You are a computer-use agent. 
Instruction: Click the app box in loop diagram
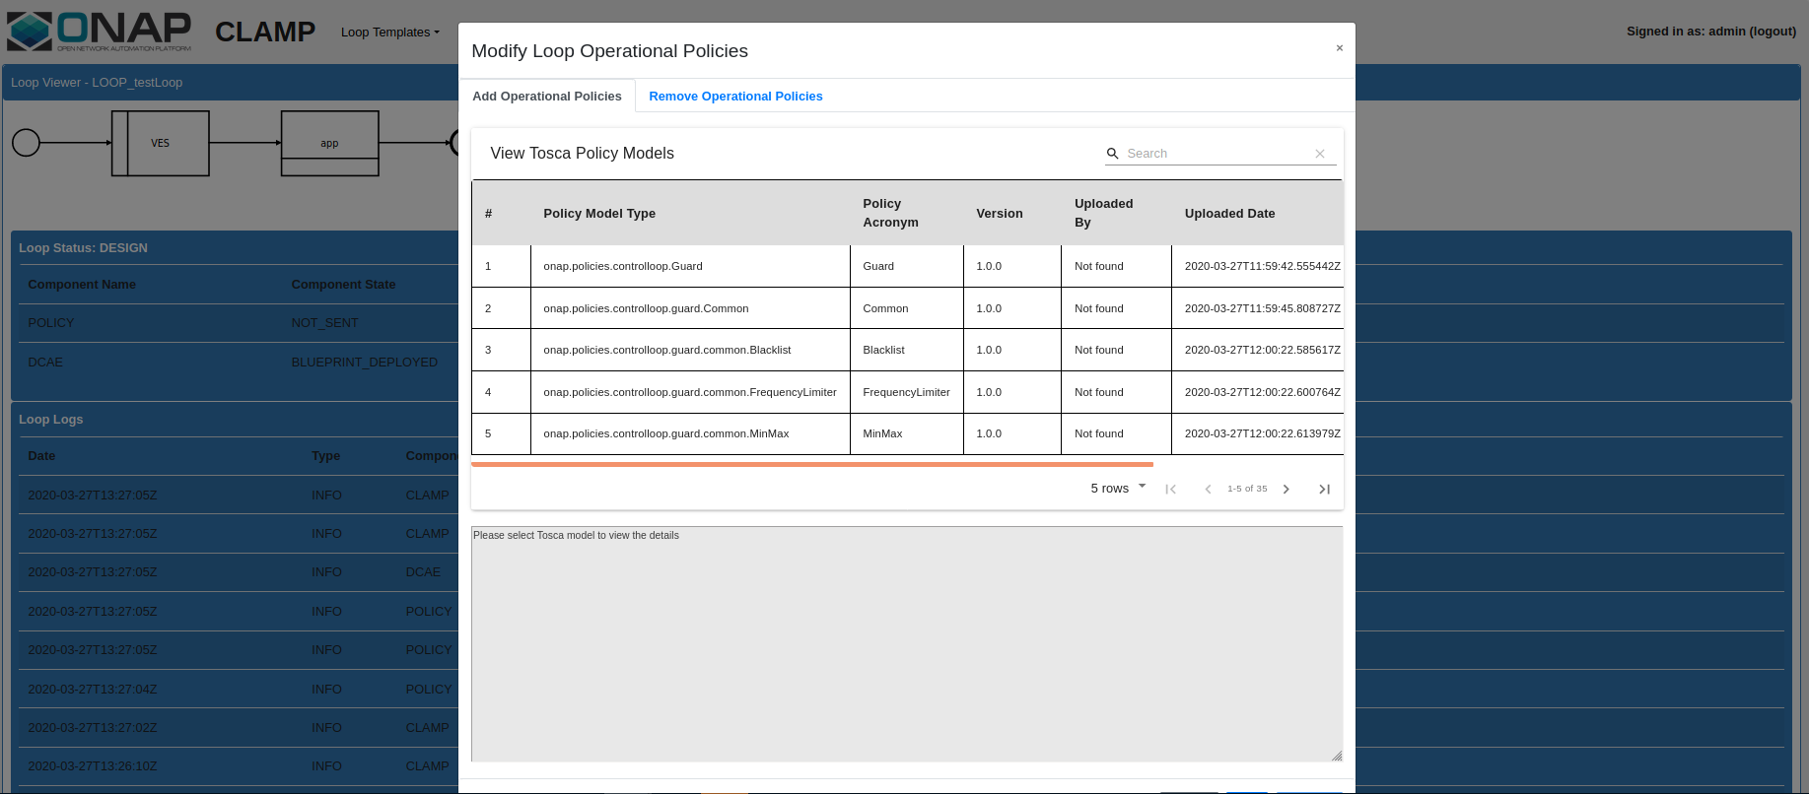tap(330, 143)
